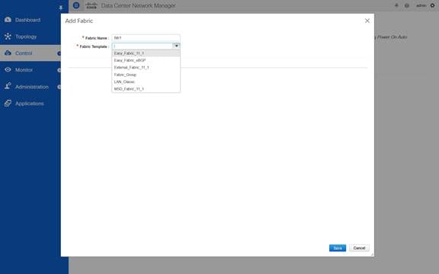Click the Applications icon
Screen dimensions: 439x274
(x=8, y=104)
